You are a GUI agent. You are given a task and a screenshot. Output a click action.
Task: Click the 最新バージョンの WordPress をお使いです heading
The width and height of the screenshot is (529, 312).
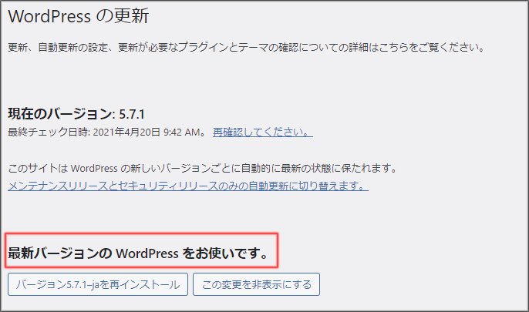(x=138, y=252)
